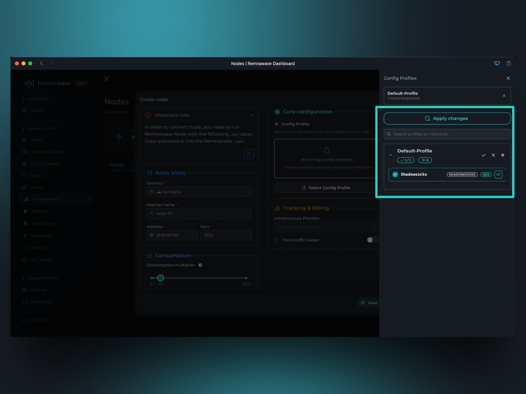Collapse the Important note section
The width and height of the screenshot is (526, 394).
pyautogui.click(x=251, y=115)
